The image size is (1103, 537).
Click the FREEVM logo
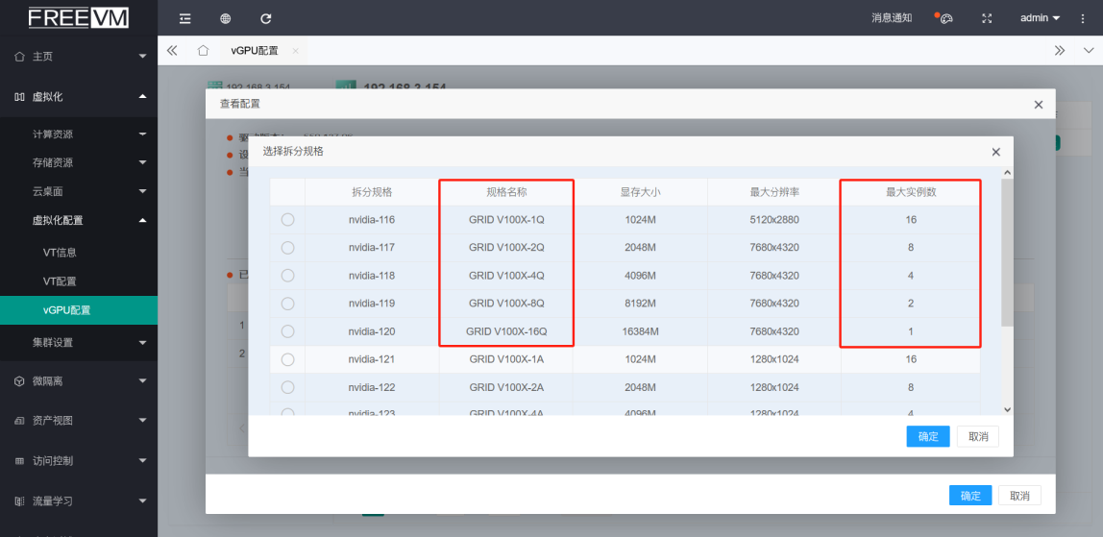tap(78, 17)
